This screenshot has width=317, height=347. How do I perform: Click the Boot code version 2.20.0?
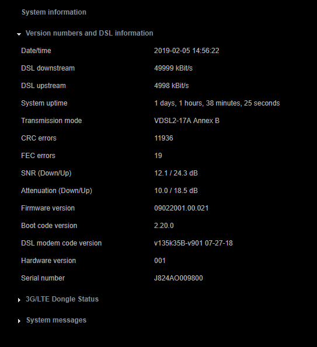[x=164, y=226]
